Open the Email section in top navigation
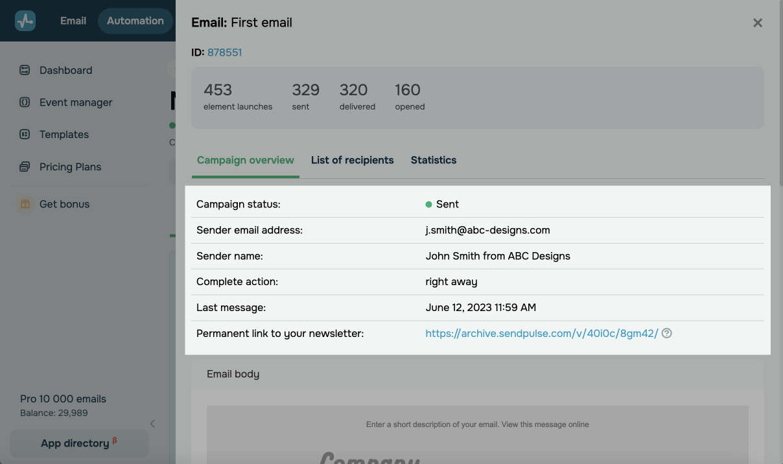Viewport: 783px width, 464px height. coord(73,21)
